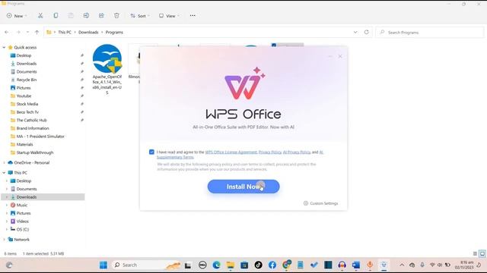Viewport: 487px width, 273px height.
Task: Open The Catholic Hub folder
Action: click(x=31, y=120)
